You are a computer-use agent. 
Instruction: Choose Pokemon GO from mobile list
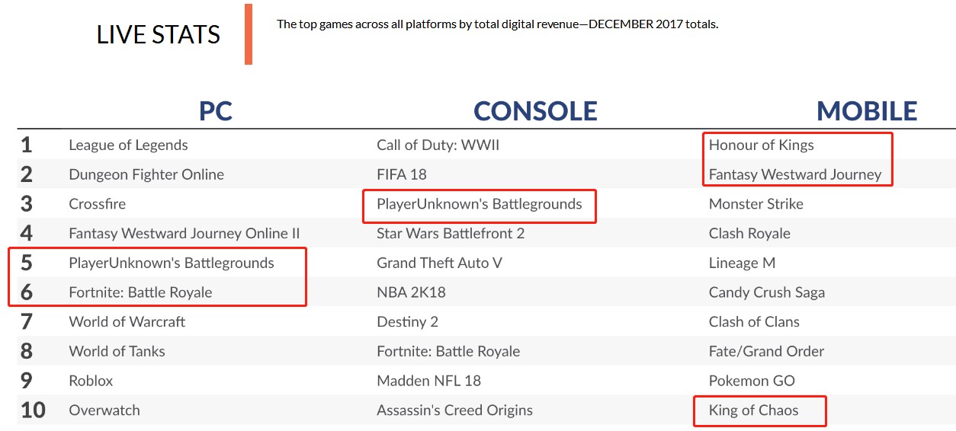click(751, 380)
